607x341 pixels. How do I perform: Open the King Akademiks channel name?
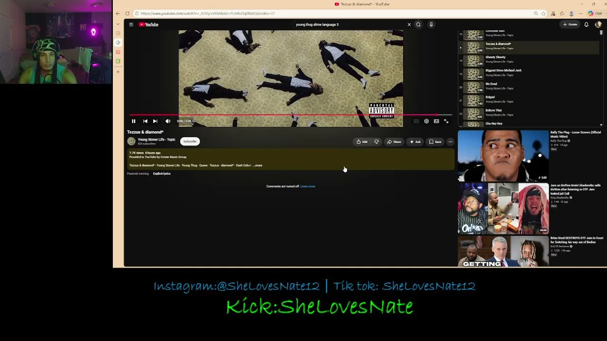point(560,198)
